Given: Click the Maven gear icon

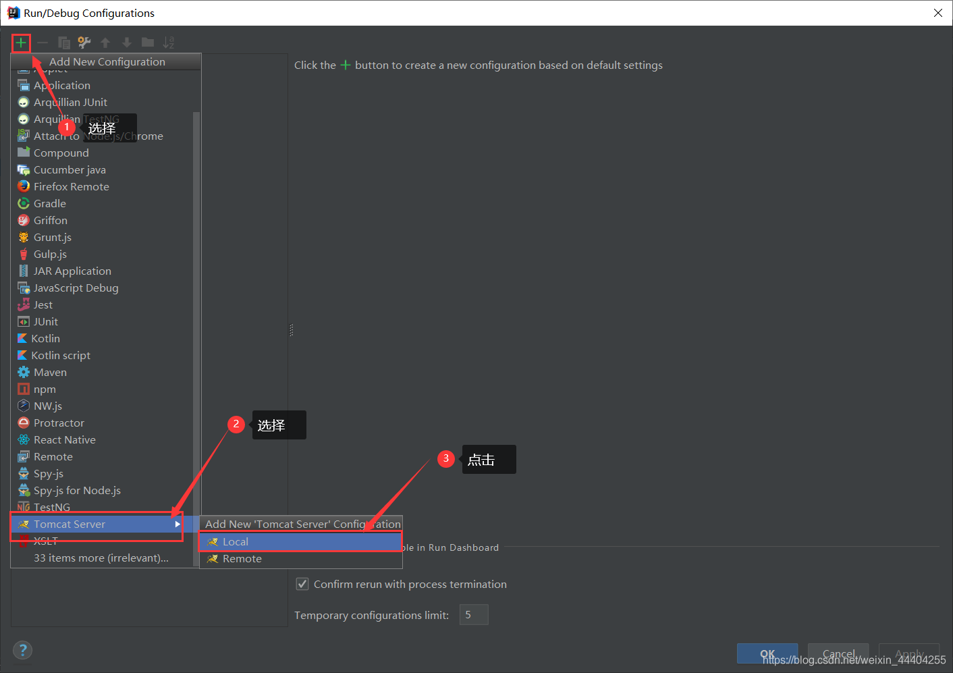Looking at the screenshot, I should (x=24, y=372).
